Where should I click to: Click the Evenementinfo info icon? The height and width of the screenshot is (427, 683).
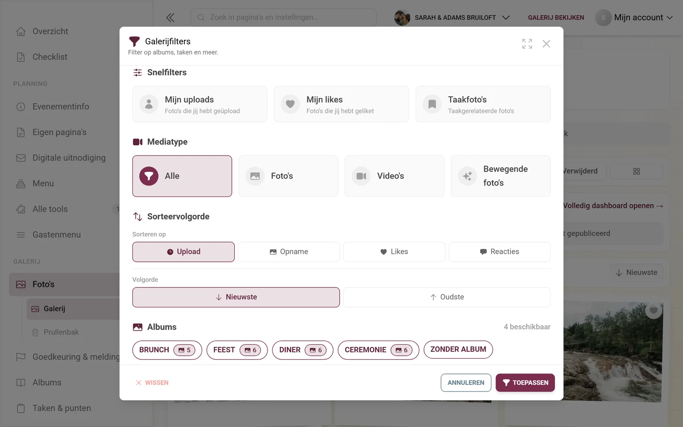[21, 107]
